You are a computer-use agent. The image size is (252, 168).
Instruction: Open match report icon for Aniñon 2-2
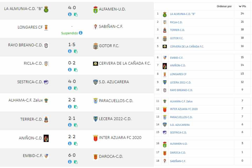pos(76,143)
